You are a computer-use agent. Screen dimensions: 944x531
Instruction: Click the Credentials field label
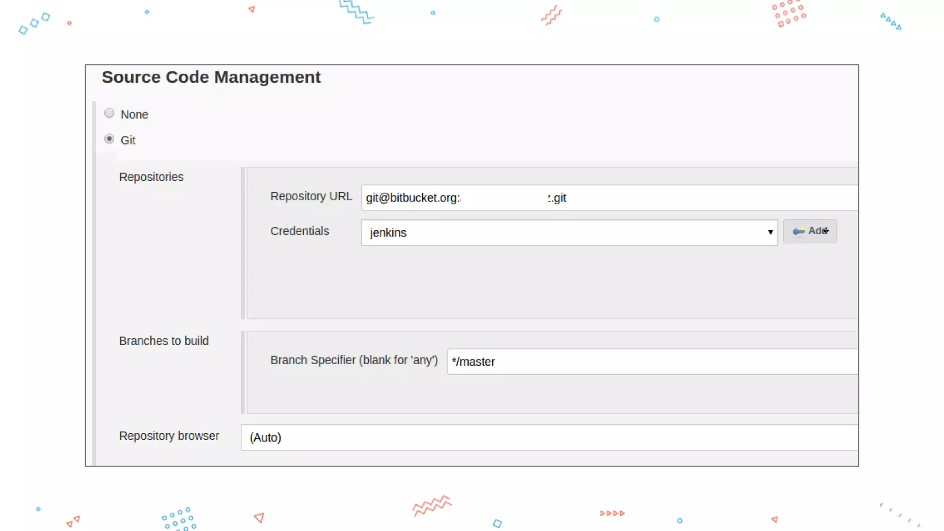[x=300, y=231]
